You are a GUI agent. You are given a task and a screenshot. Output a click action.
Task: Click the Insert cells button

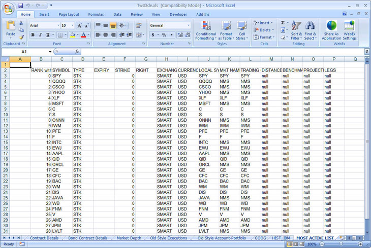click(x=263, y=23)
